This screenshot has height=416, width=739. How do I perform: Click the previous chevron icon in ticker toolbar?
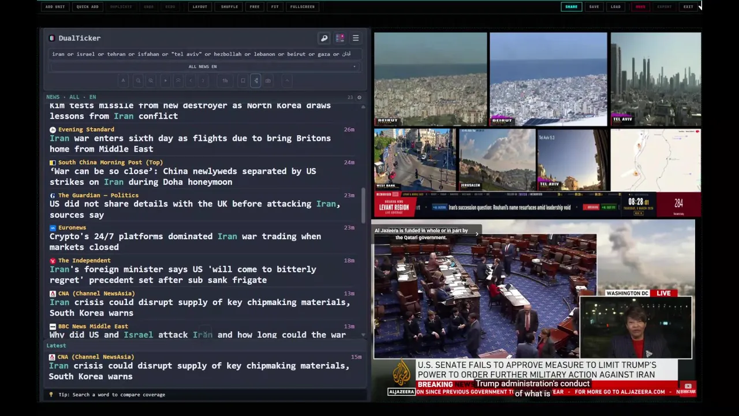click(x=191, y=80)
